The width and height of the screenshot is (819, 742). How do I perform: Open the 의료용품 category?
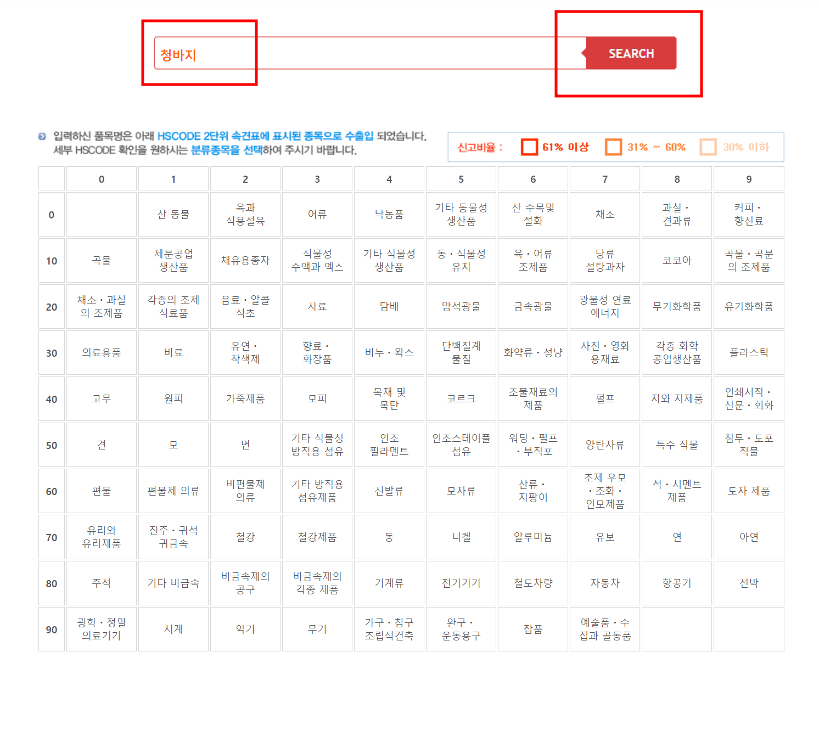(x=102, y=353)
